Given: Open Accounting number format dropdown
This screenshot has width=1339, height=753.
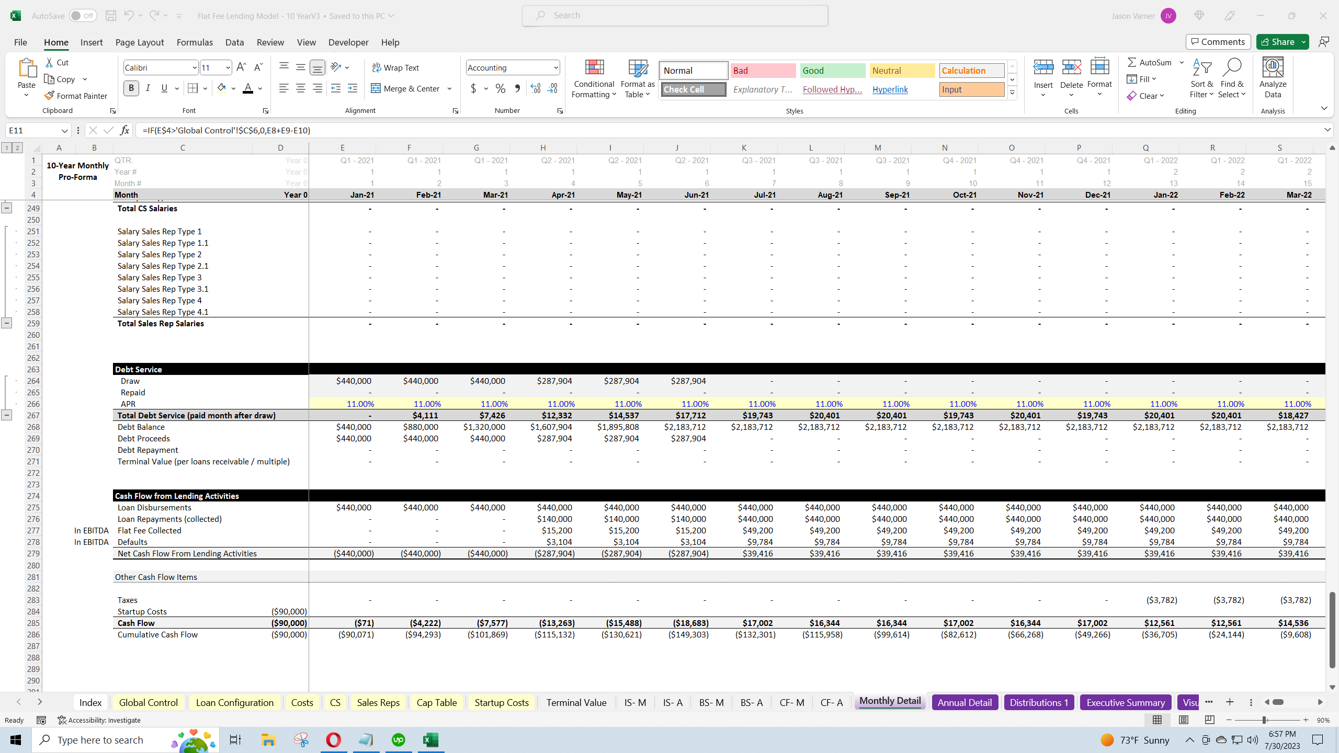Looking at the screenshot, I should (555, 67).
